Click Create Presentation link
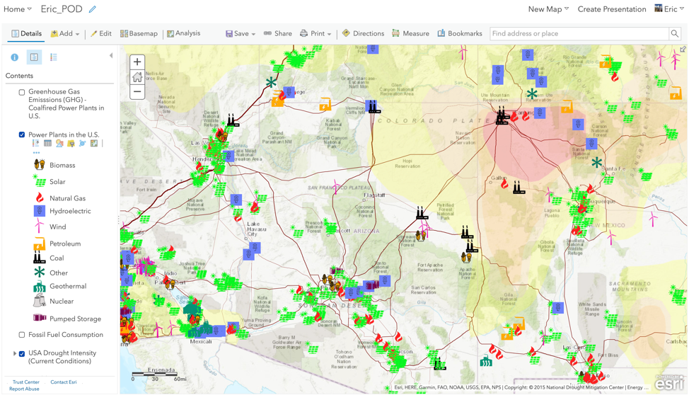Image resolution: width=689 pixels, height=395 pixels. click(612, 9)
